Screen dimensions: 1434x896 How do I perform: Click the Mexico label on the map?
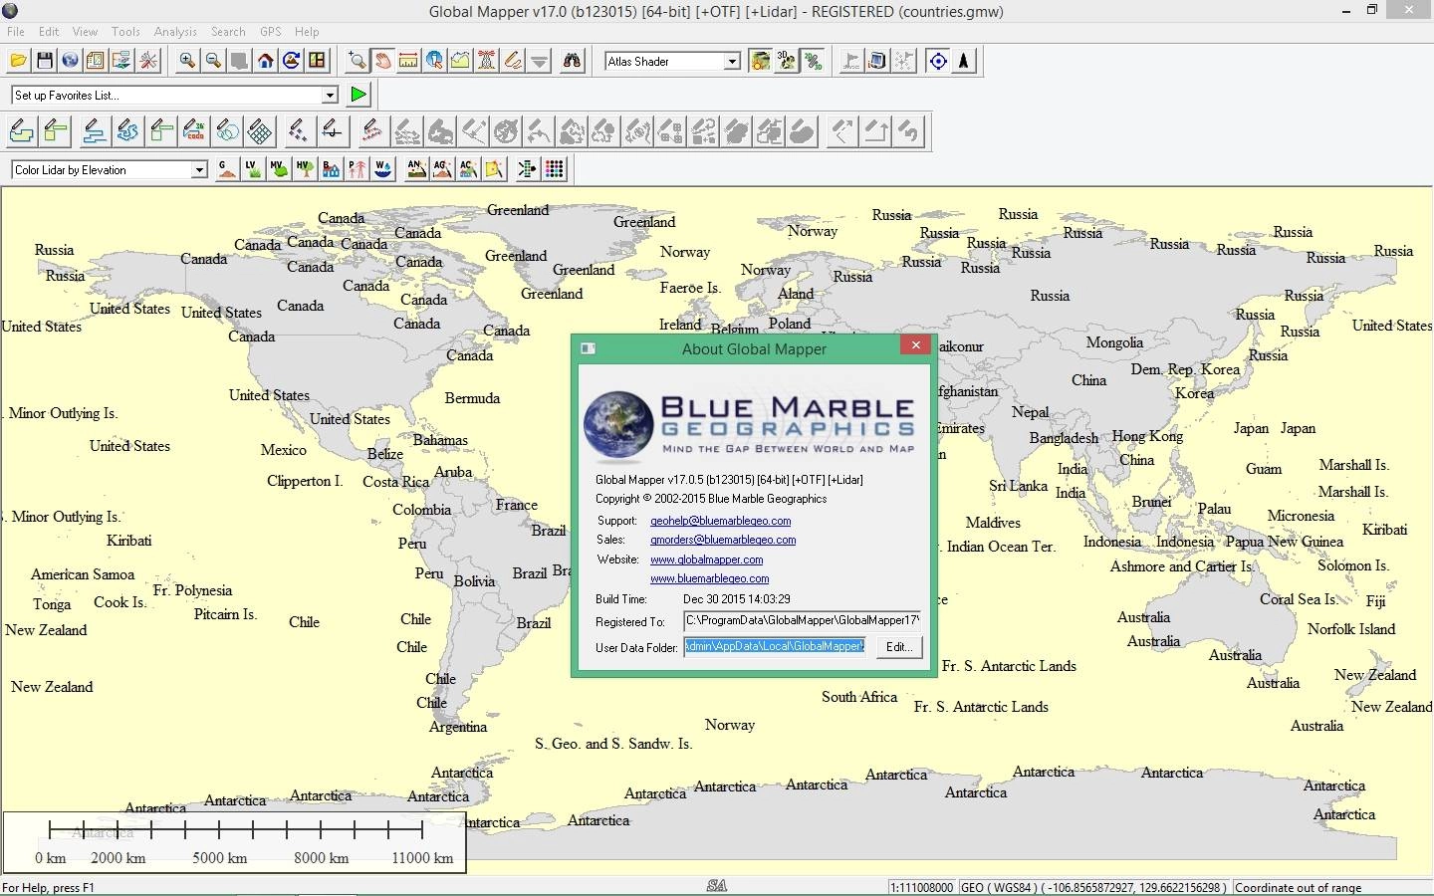(284, 450)
